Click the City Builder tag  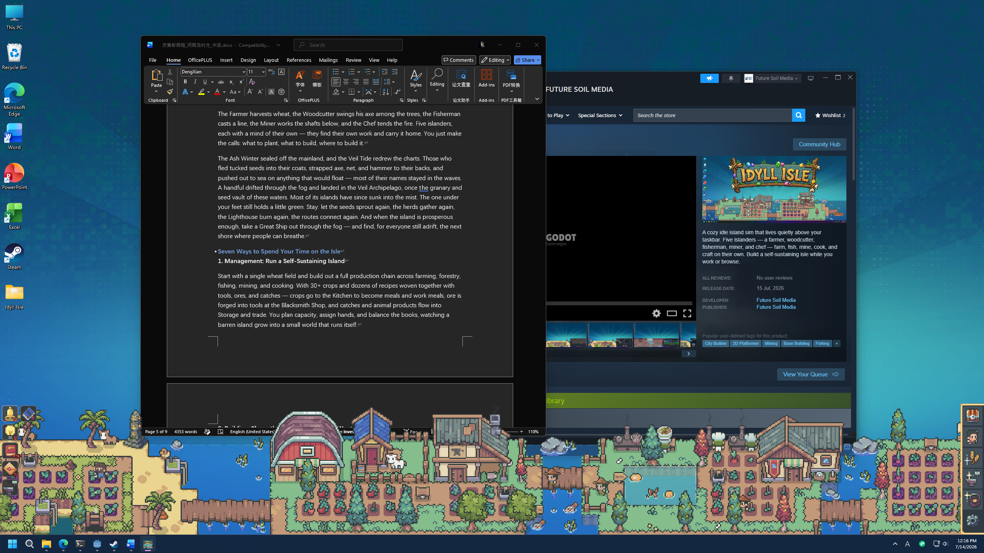715,344
